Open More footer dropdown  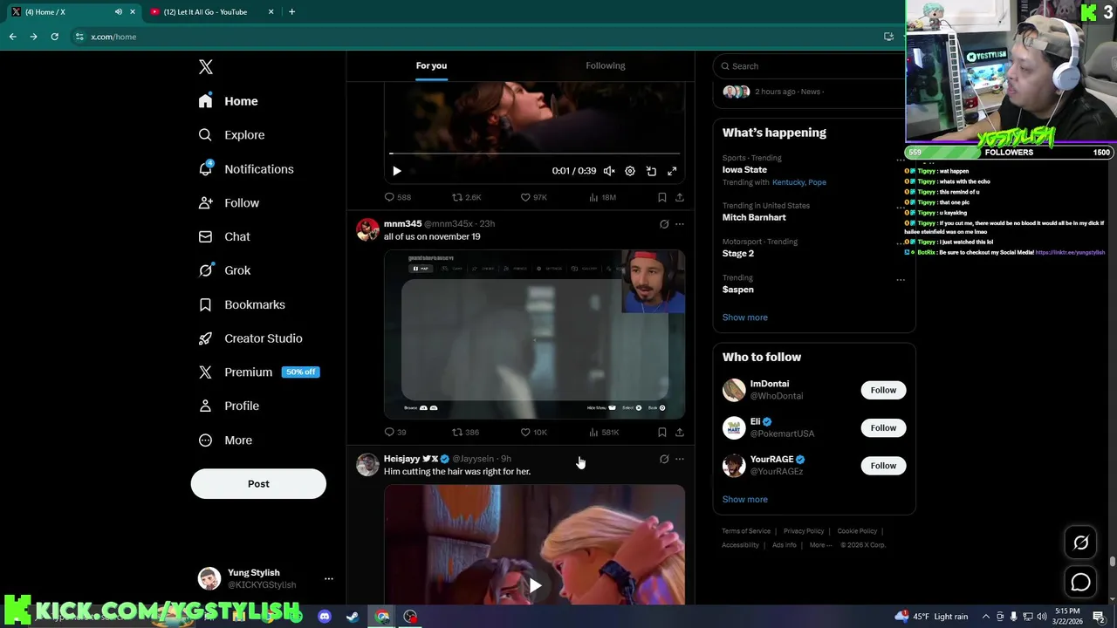pyautogui.click(x=820, y=545)
